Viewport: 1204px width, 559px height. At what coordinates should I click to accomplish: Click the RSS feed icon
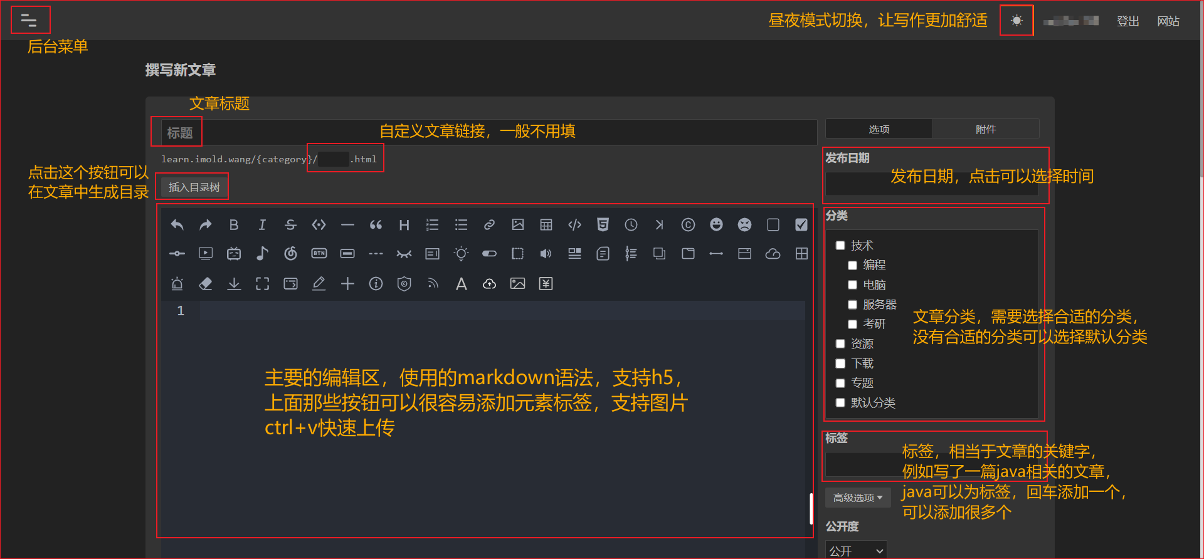pyautogui.click(x=433, y=284)
